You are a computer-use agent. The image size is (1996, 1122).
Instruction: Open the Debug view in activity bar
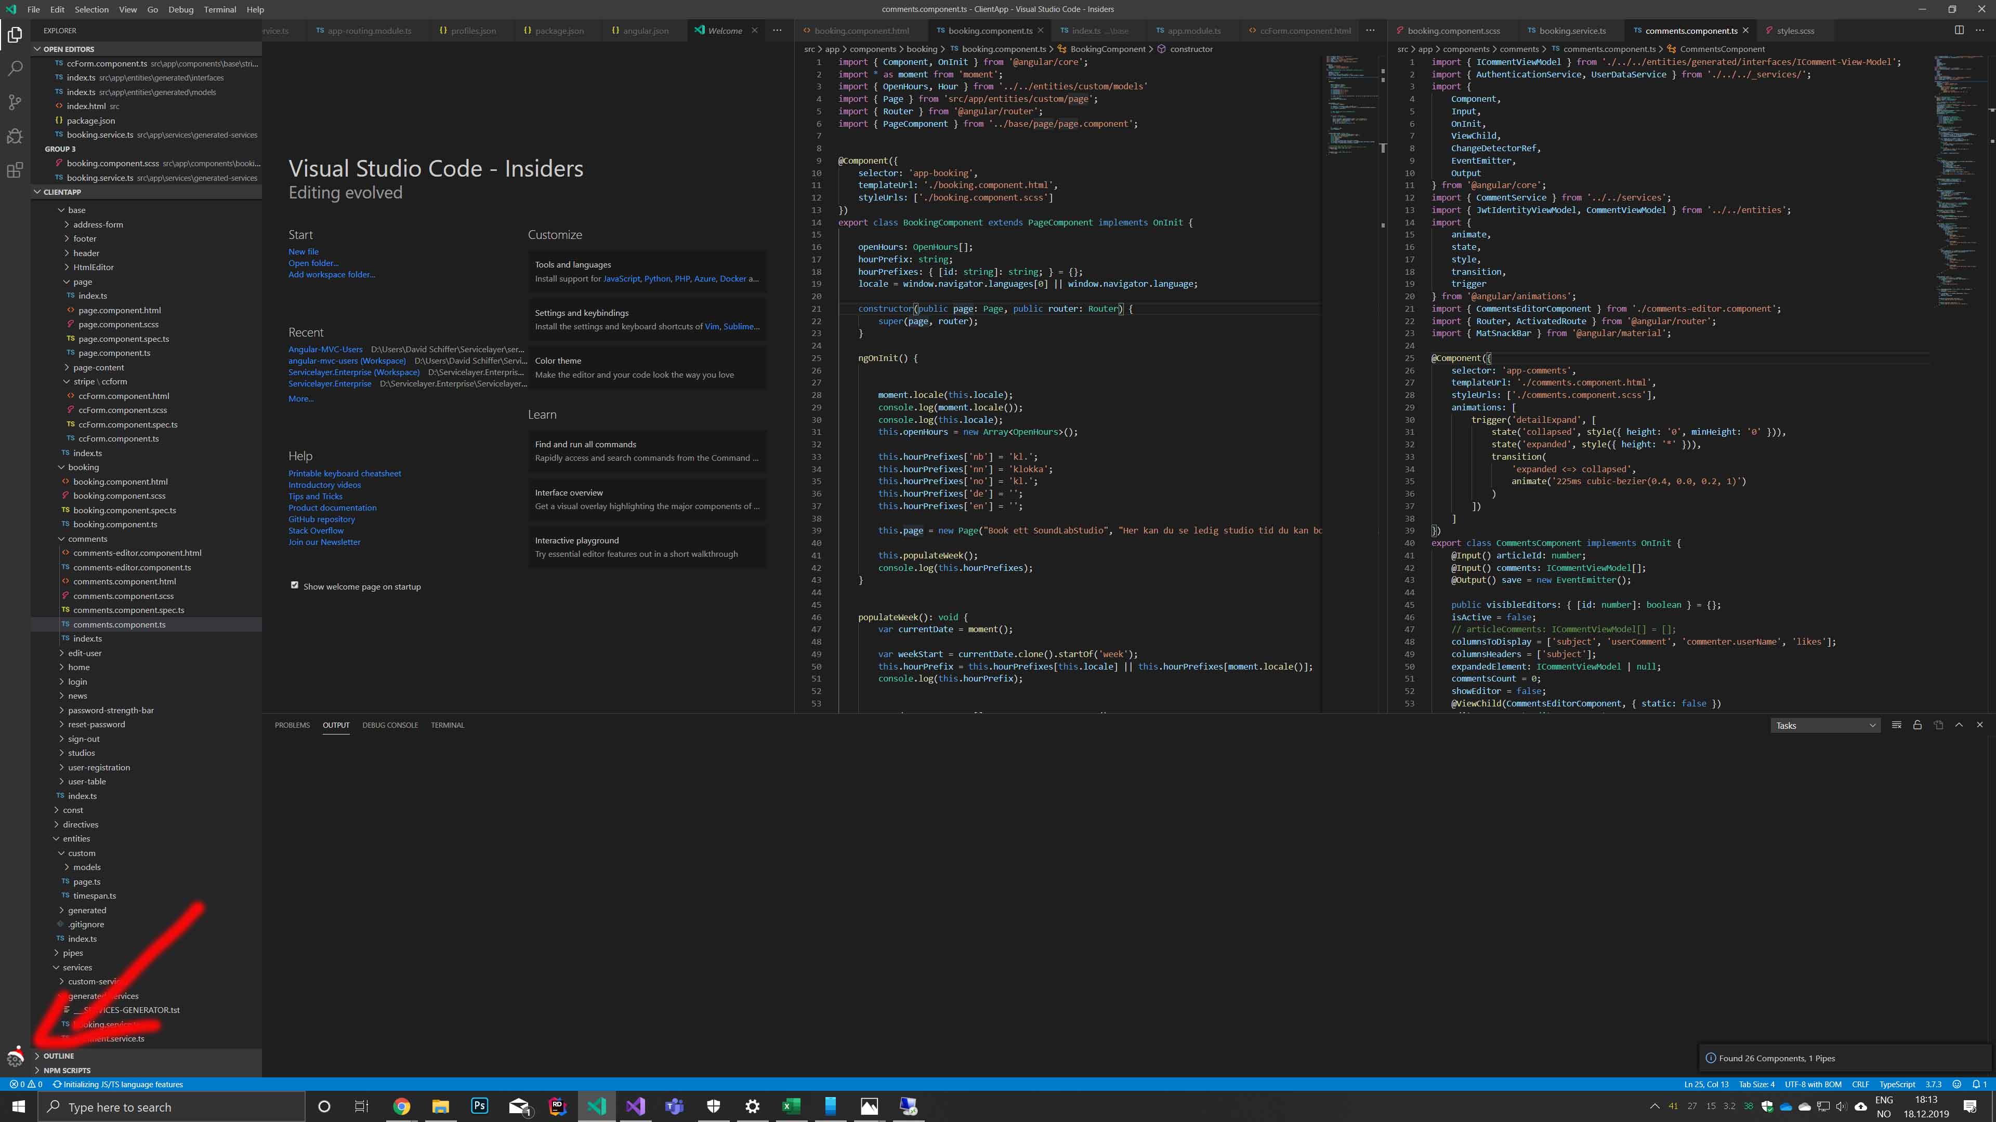pos(15,136)
